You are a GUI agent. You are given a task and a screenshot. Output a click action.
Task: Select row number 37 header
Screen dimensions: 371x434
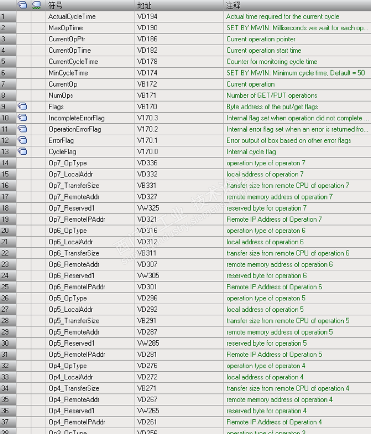(x=8, y=422)
